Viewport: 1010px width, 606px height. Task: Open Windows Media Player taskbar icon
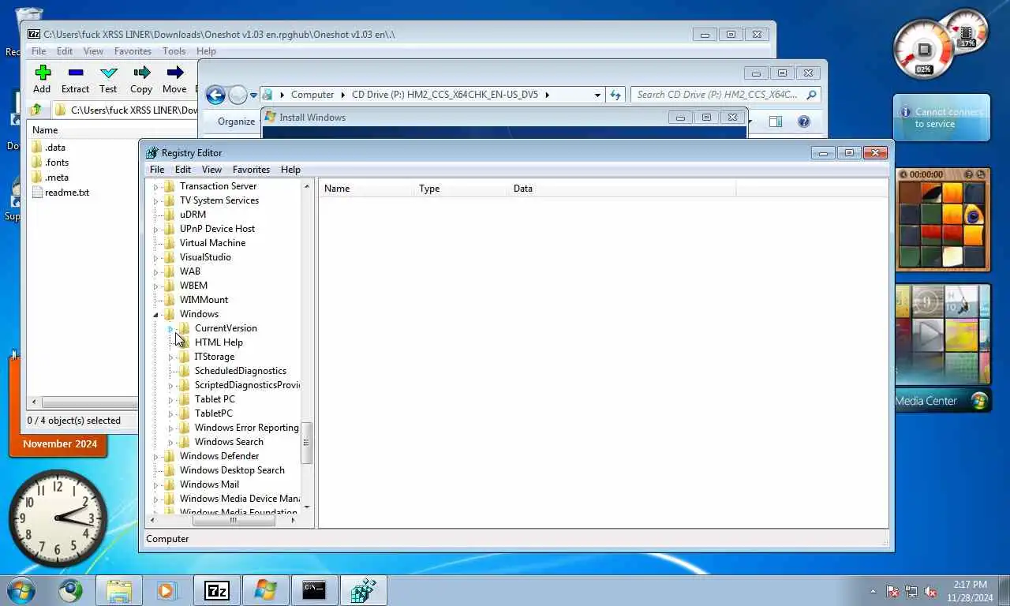[x=166, y=590]
